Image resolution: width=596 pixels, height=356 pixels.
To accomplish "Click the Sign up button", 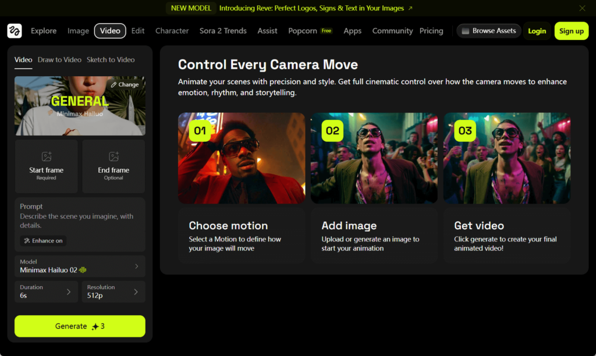I will (x=571, y=31).
